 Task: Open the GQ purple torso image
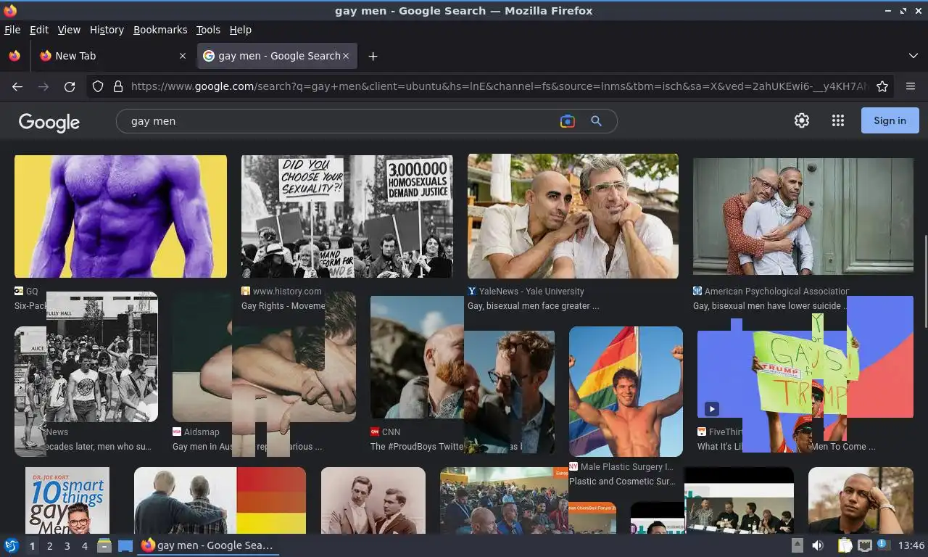pos(120,216)
